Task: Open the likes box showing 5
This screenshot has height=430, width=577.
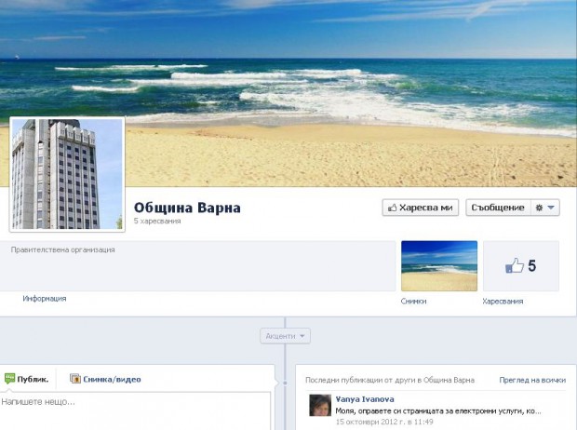Action: pyautogui.click(x=521, y=266)
